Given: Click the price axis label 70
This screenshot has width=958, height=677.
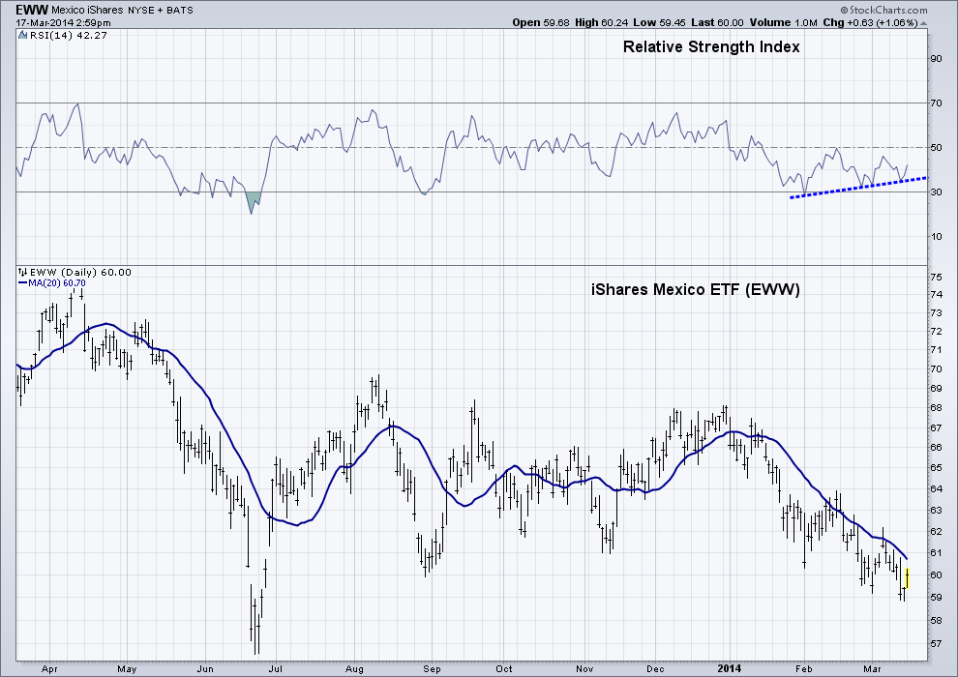Looking at the screenshot, I should (x=936, y=369).
